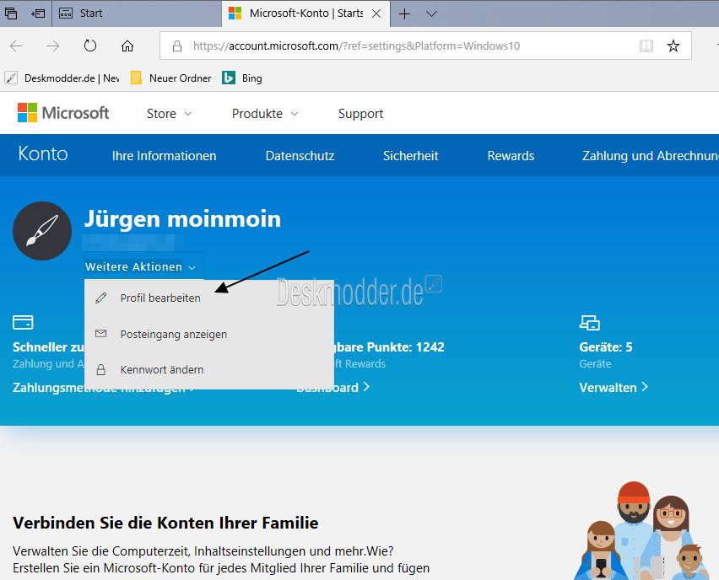Expand the Produkte dropdown menu
This screenshot has height=580, width=719.
coord(265,114)
